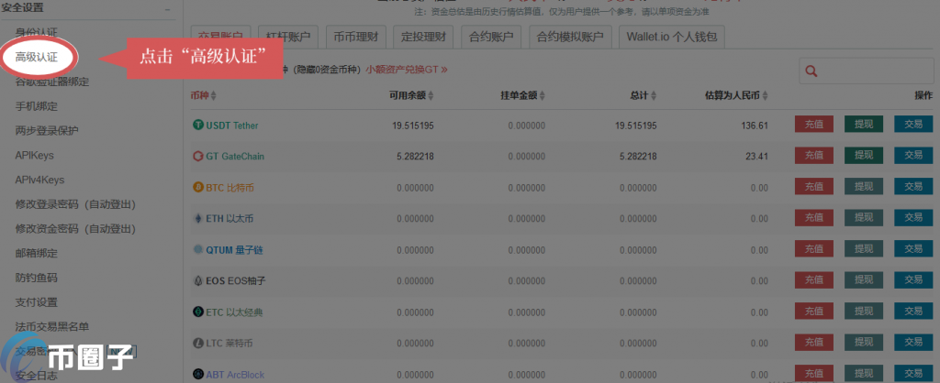Click 交易 for BTC 比特币

coord(913,187)
